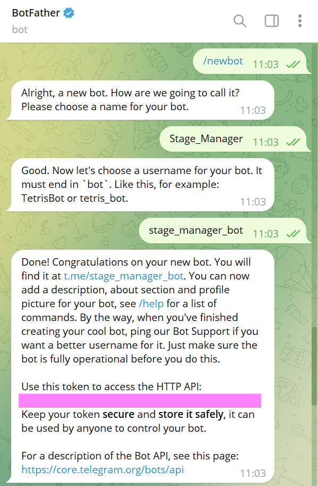Select the stage_manager_bot sent message bubble
318x486 pixels.
pyautogui.click(x=224, y=230)
